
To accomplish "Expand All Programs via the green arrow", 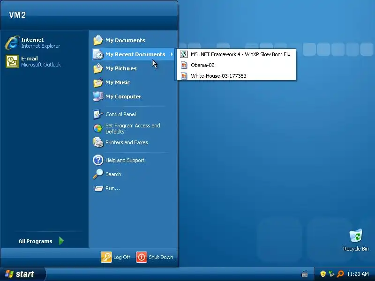I will [61, 241].
